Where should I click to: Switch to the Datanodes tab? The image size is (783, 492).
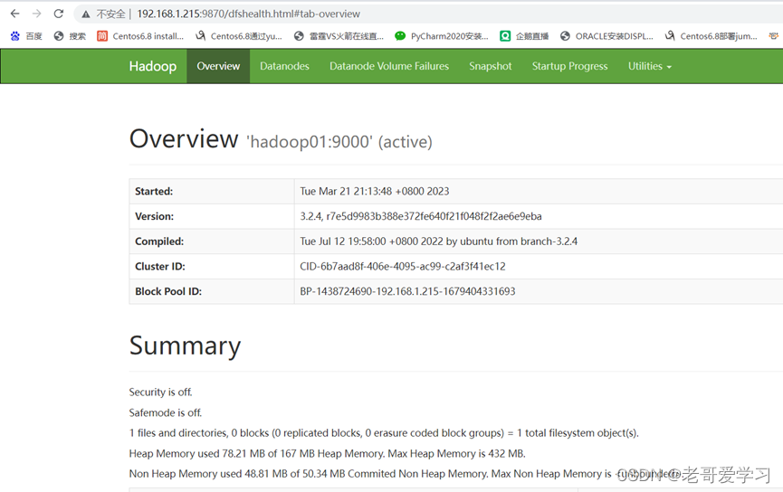284,66
